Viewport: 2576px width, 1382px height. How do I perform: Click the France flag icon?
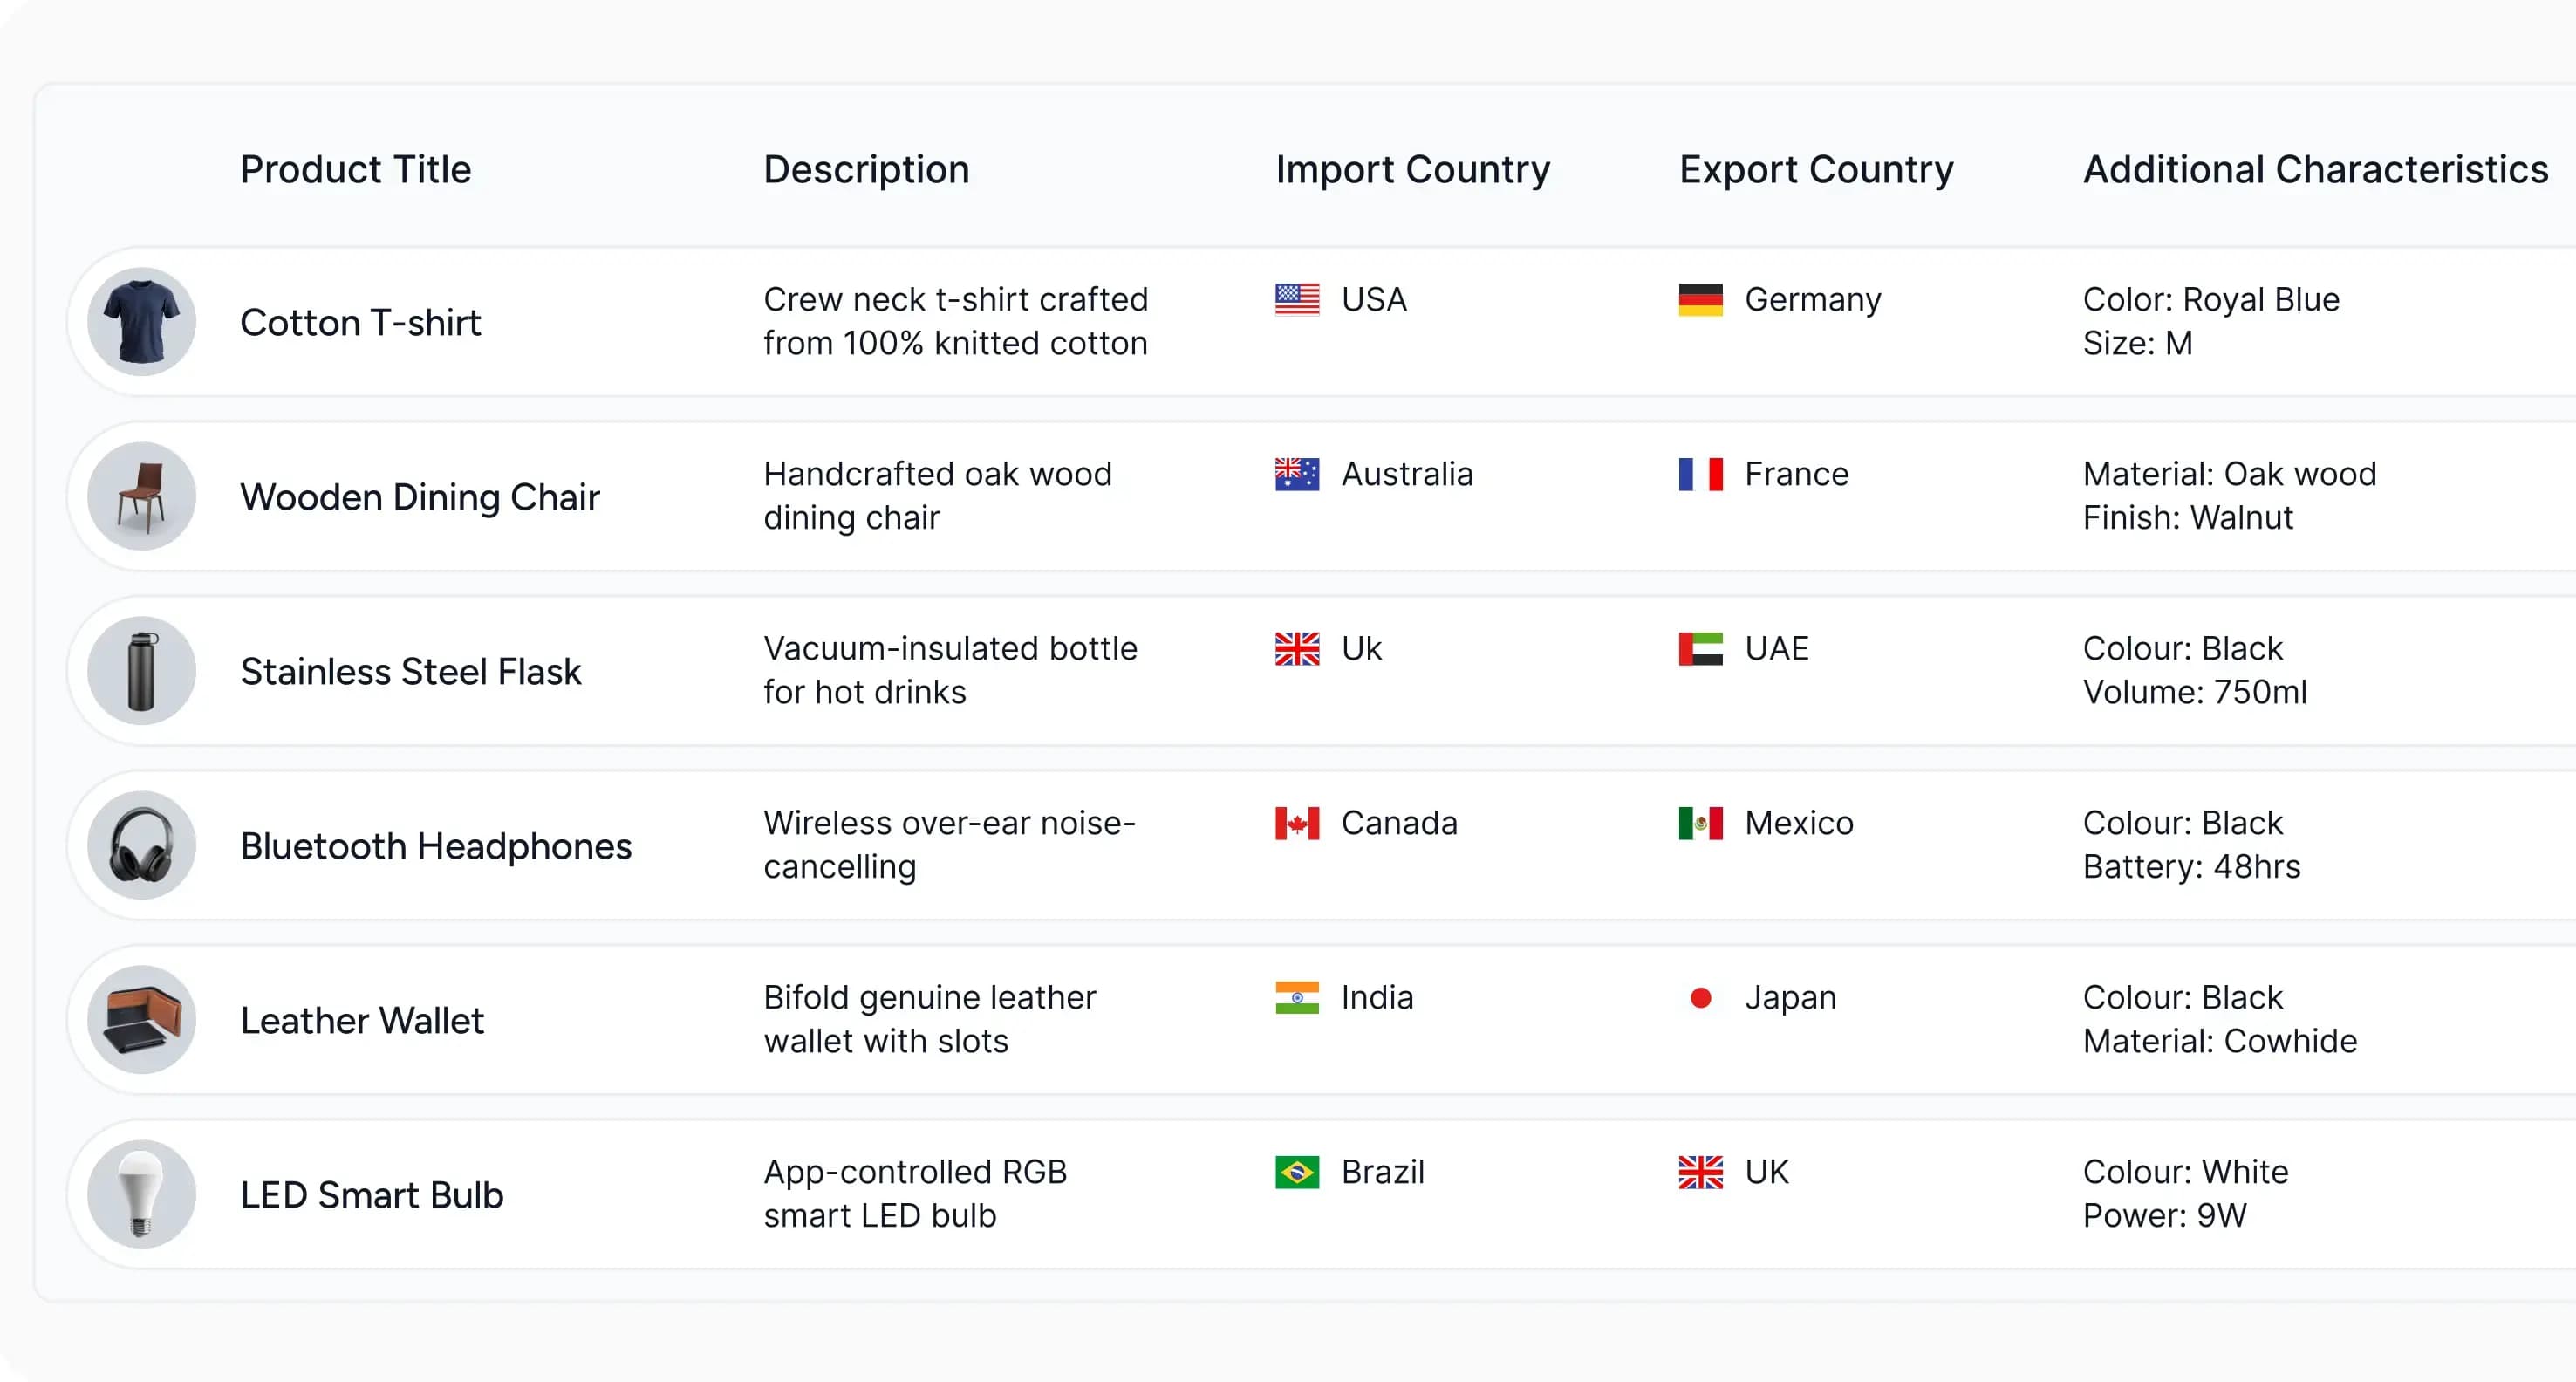click(1700, 474)
